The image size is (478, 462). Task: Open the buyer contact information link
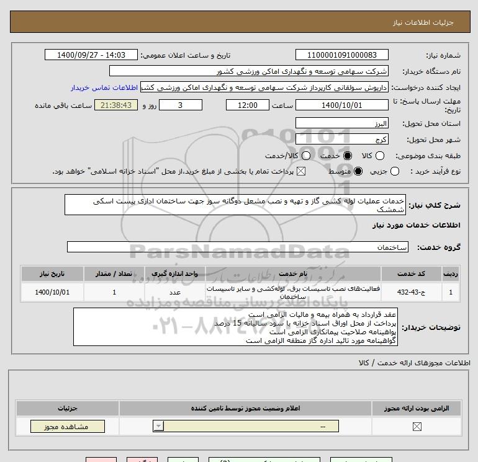104,87
